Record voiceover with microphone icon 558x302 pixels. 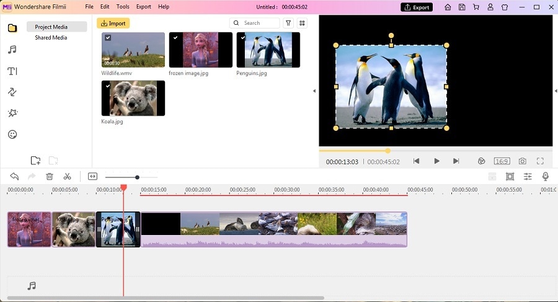click(x=545, y=176)
